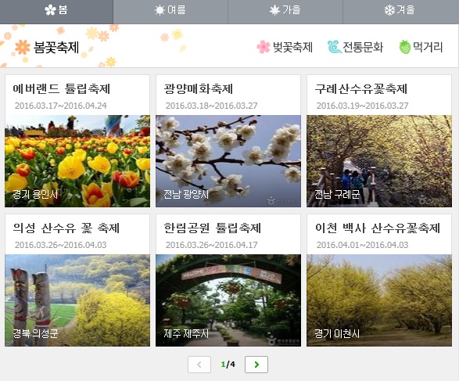Open 한림공원 튤립축제 title
This screenshot has width=459, height=381.
click(212, 228)
